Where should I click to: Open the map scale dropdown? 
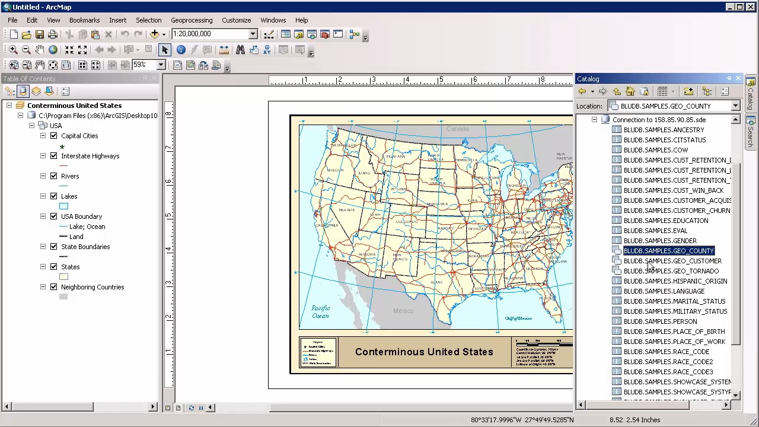click(x=253, y=34)
